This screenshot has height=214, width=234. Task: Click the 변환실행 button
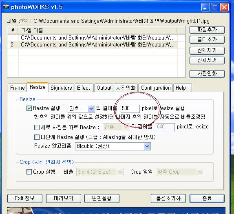[102, 199]
